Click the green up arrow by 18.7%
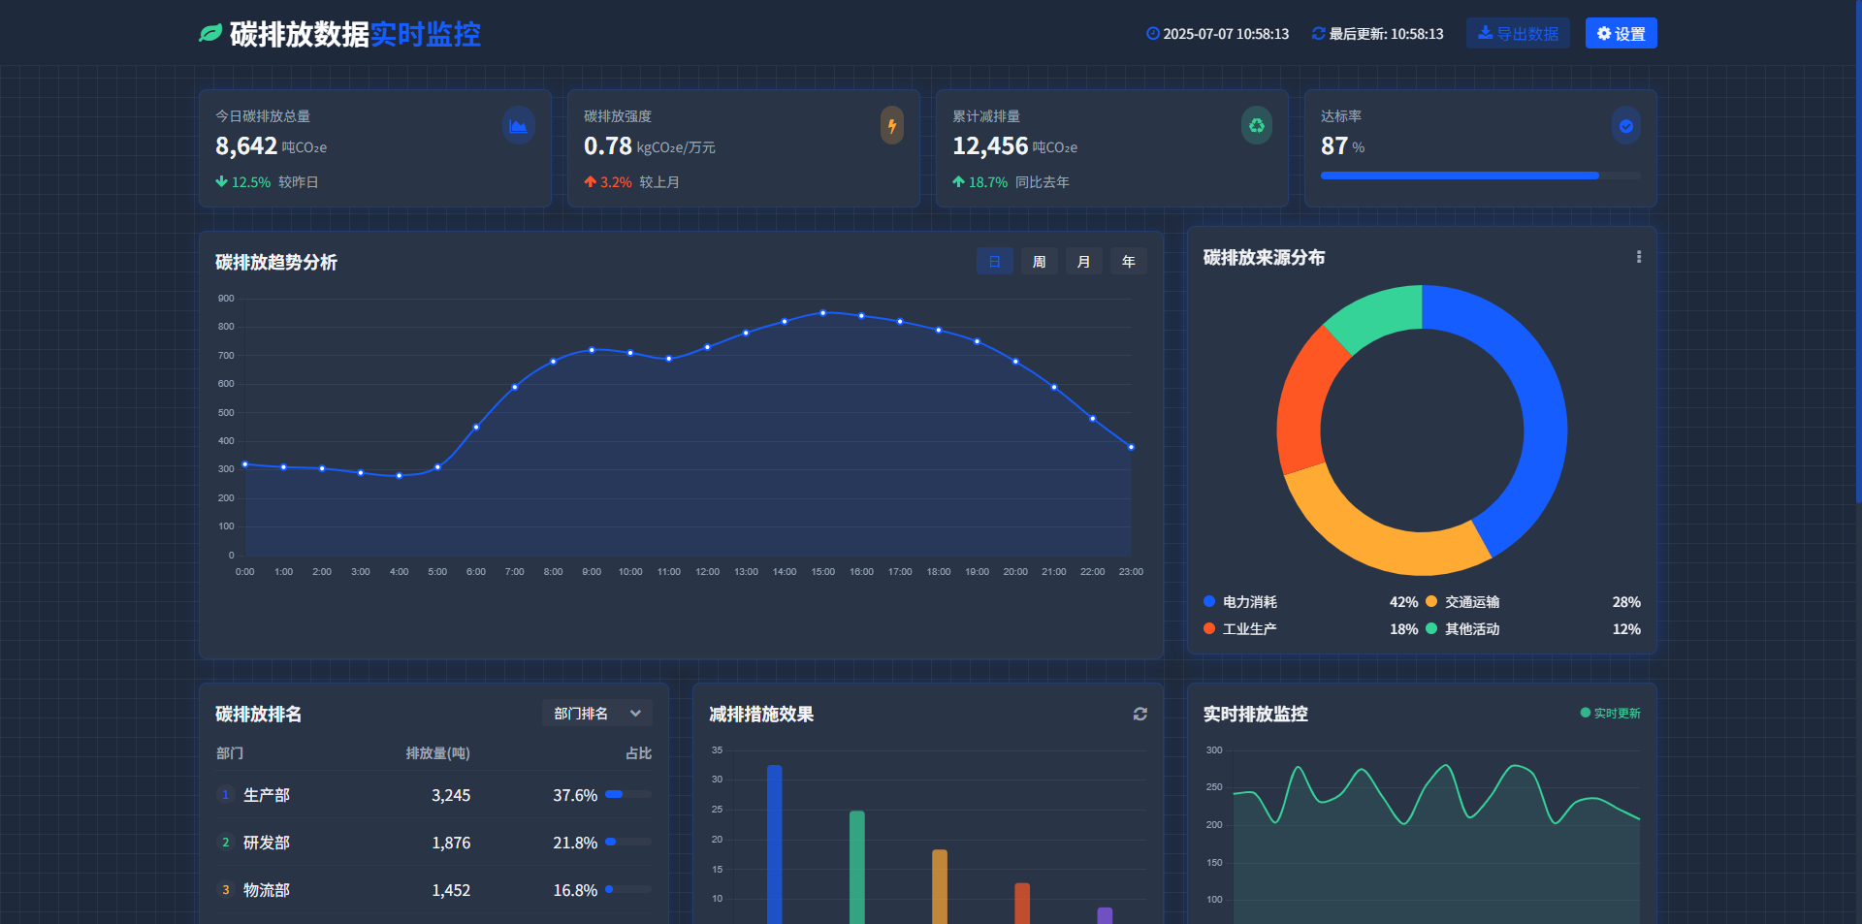The image size is (1862, 924). (958, 181)
